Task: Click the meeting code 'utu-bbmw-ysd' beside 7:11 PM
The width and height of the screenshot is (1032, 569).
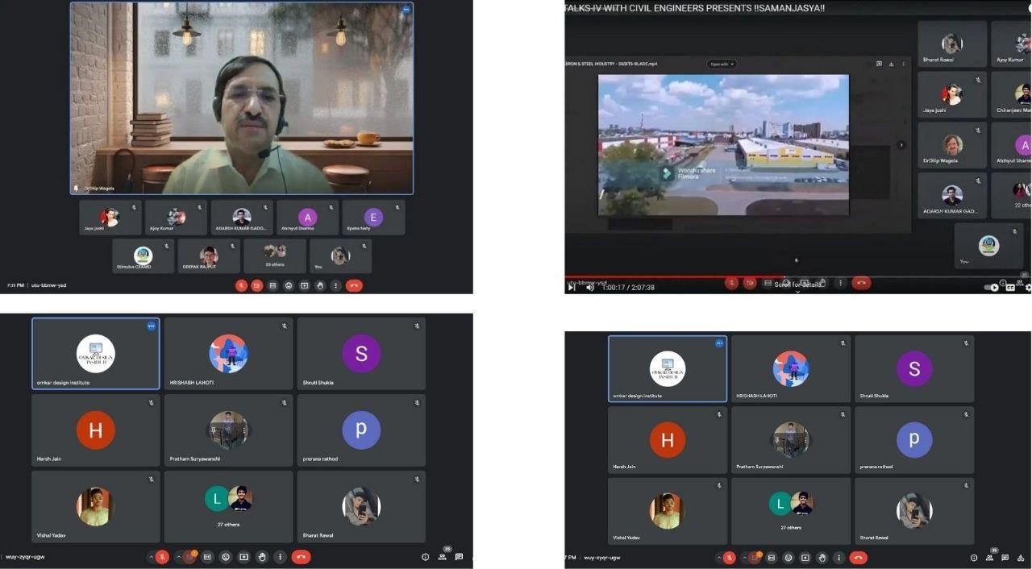Action: 48,285
